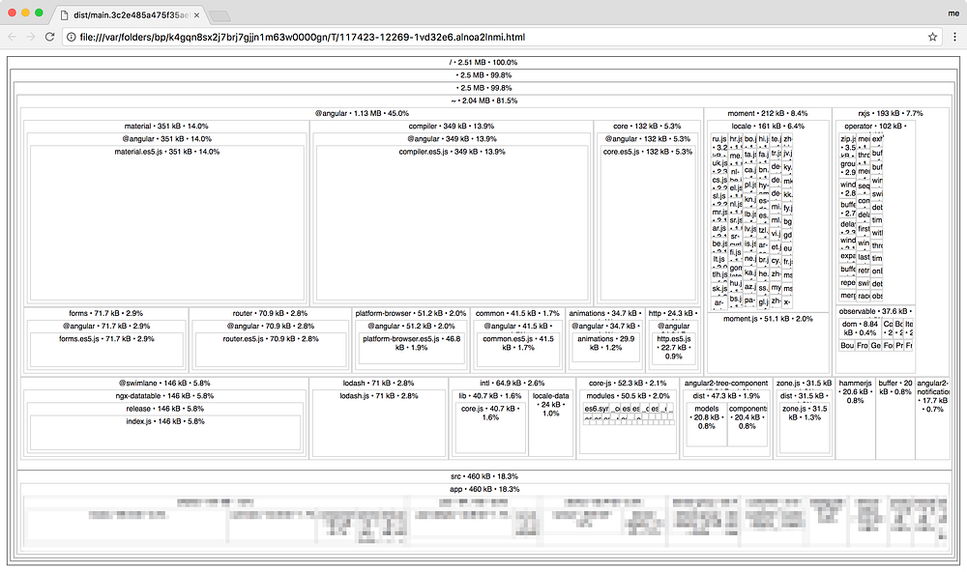Select 'angular2-notifications • 17.7 kB' block

pyautogui.click(x=932, y=419)
